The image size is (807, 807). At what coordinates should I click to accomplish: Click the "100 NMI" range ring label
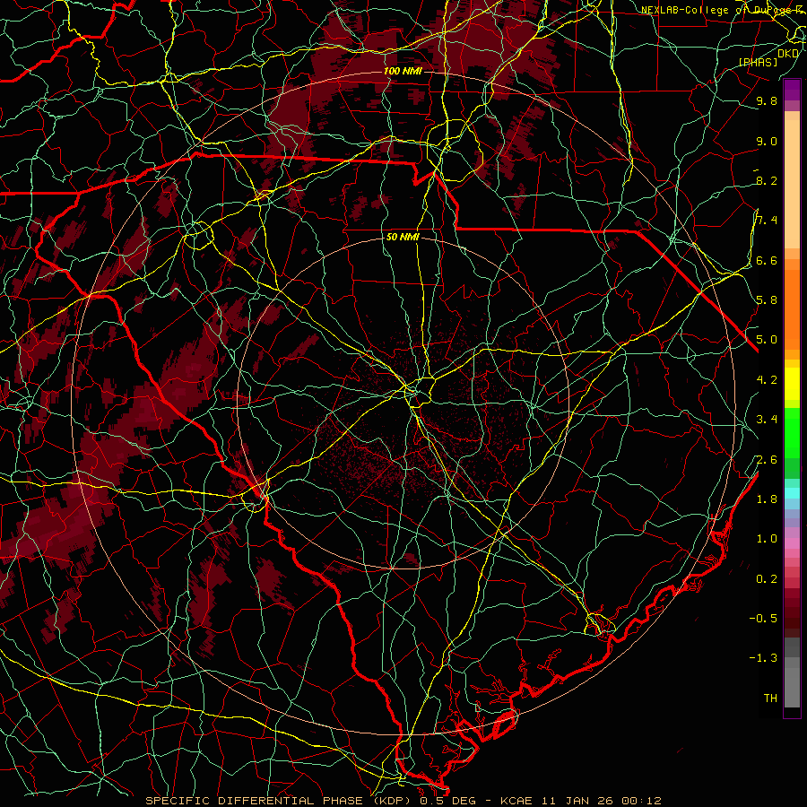[403, 71]
